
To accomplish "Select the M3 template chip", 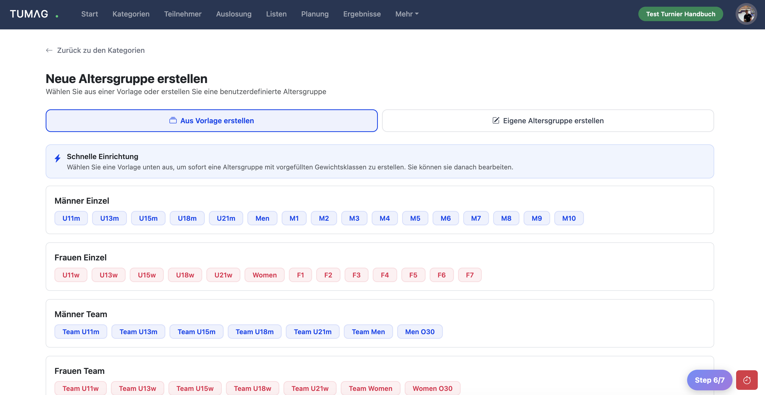I will [354, 218].
